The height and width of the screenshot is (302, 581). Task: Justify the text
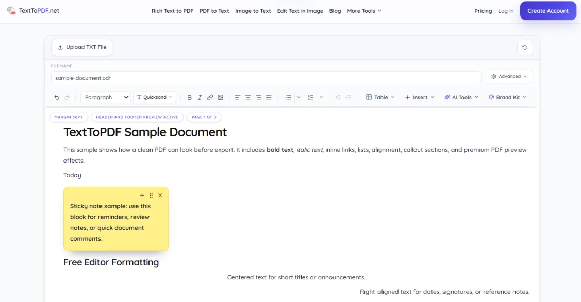[269, 97]
